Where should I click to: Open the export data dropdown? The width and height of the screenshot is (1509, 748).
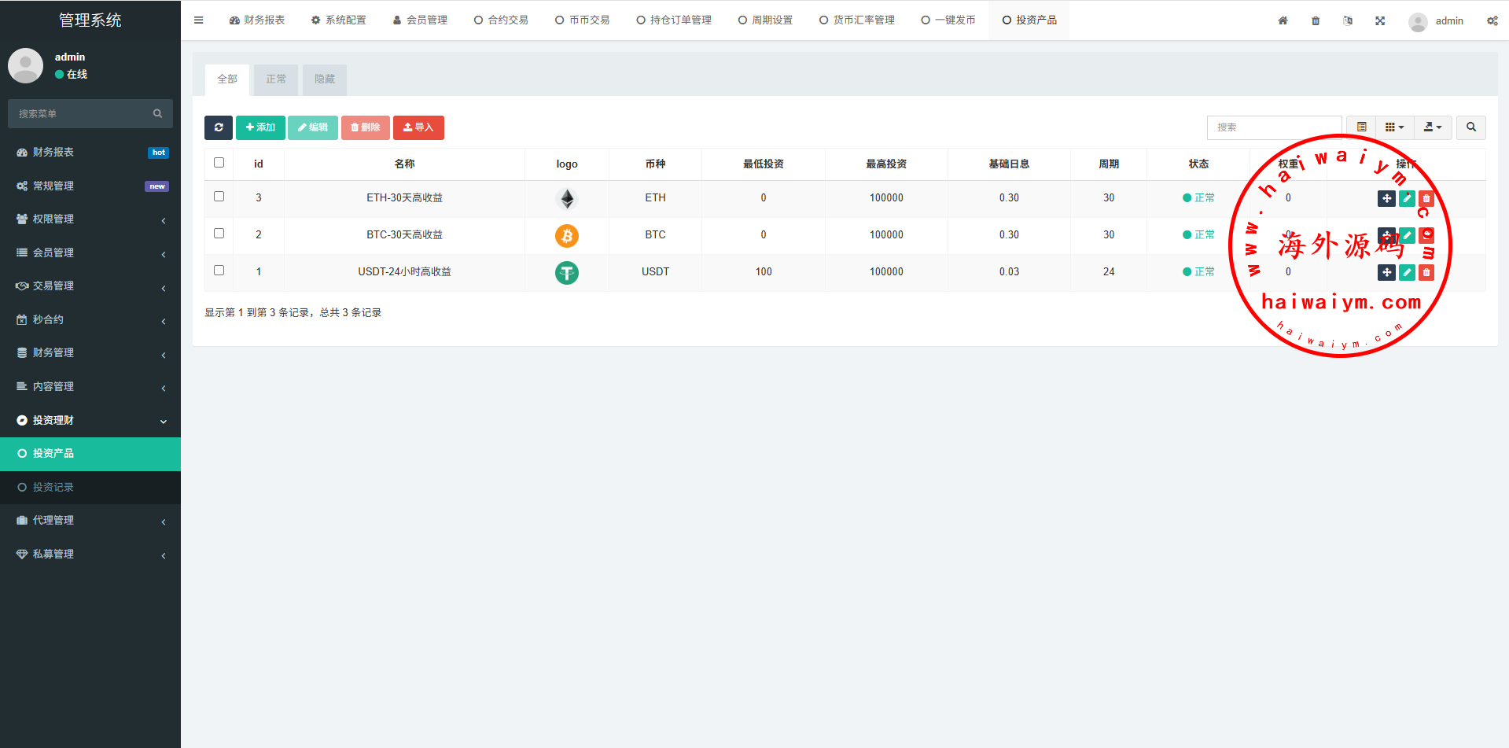pyautogui.click(x=1433, y=127)
